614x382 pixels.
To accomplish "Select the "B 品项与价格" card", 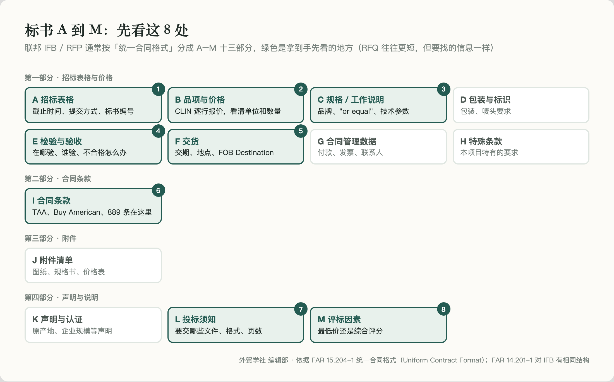I will click(236, 105).
